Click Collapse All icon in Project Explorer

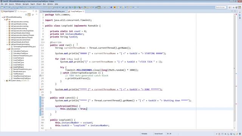26,15
